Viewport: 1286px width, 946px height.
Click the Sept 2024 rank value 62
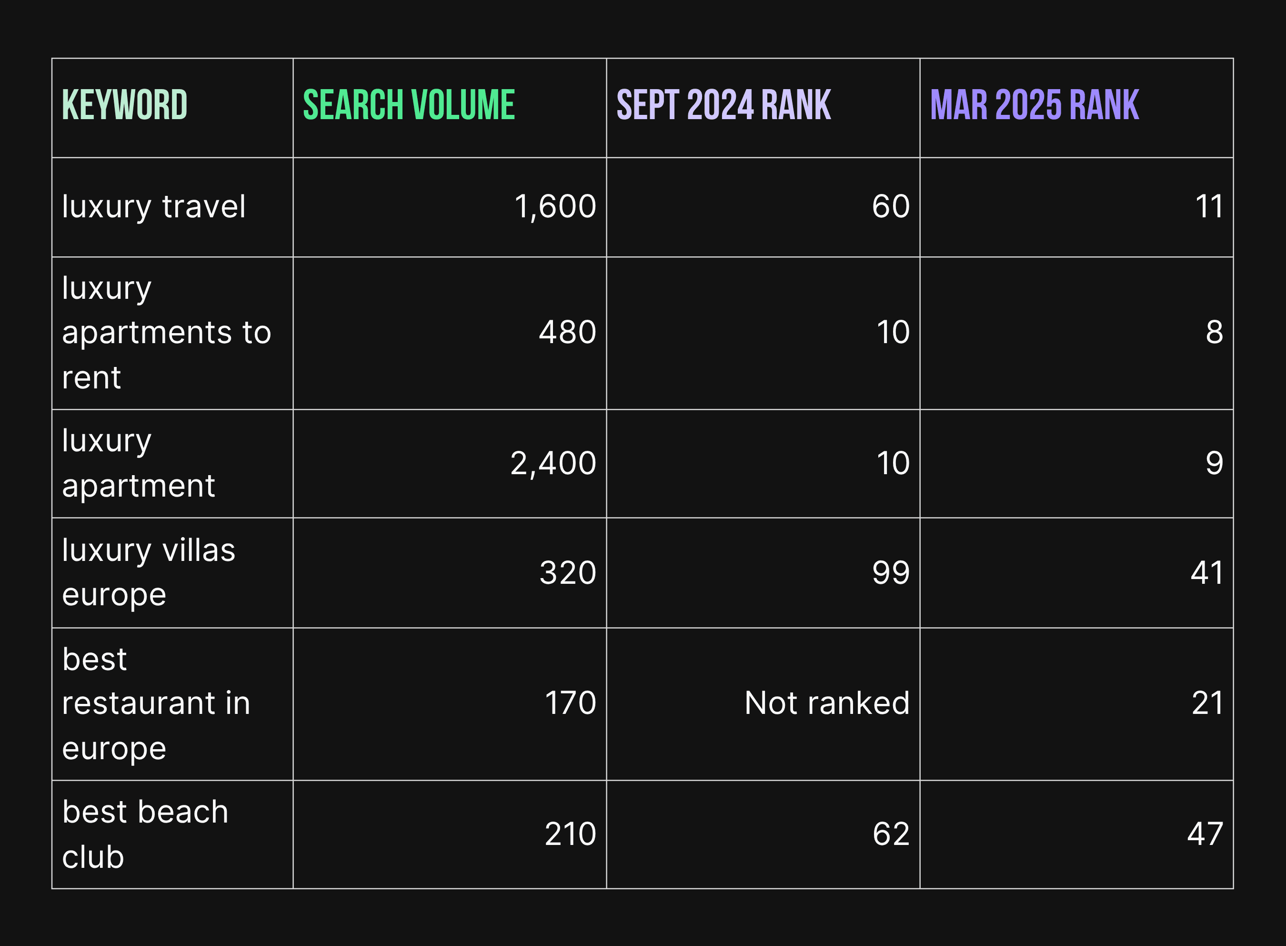pos(891,834)
